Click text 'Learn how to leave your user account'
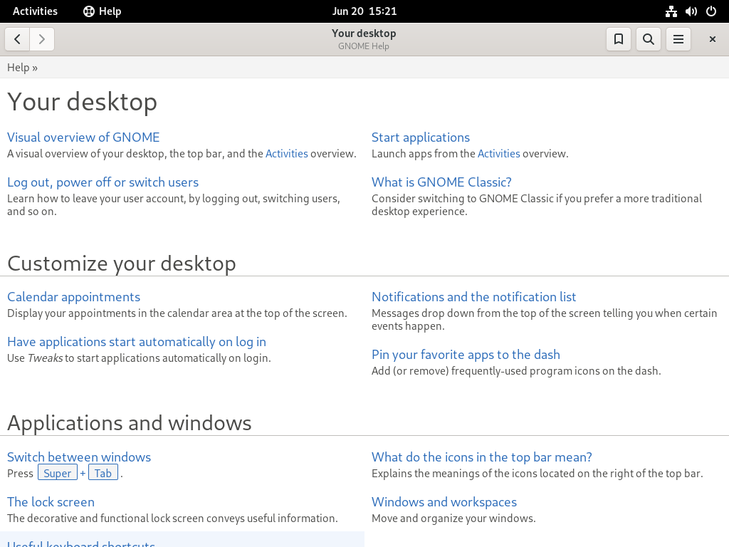The image size is (729, 547). (96, 199)
